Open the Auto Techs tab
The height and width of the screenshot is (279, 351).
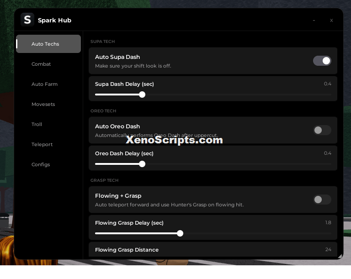48,44
